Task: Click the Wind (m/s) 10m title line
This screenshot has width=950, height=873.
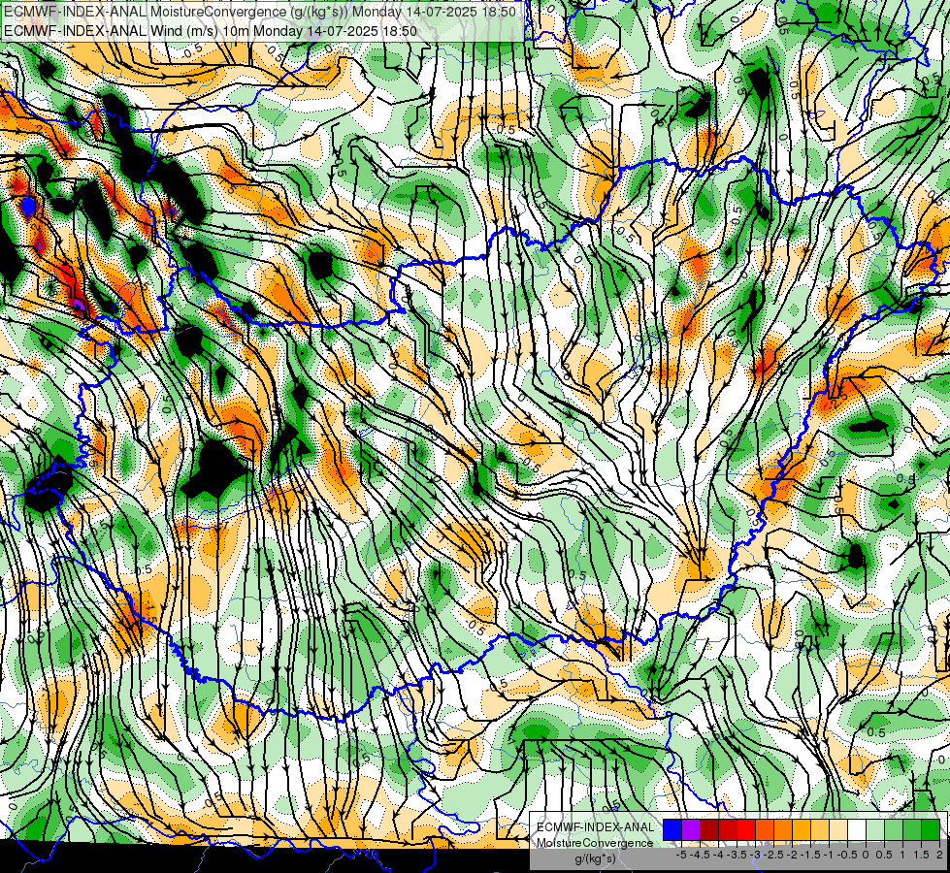Action: (x=211, y=31)
